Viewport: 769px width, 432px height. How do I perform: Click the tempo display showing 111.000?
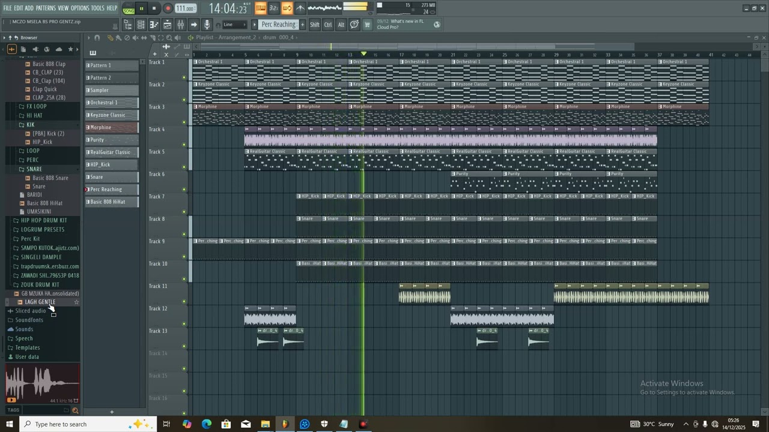click(186, 8)
